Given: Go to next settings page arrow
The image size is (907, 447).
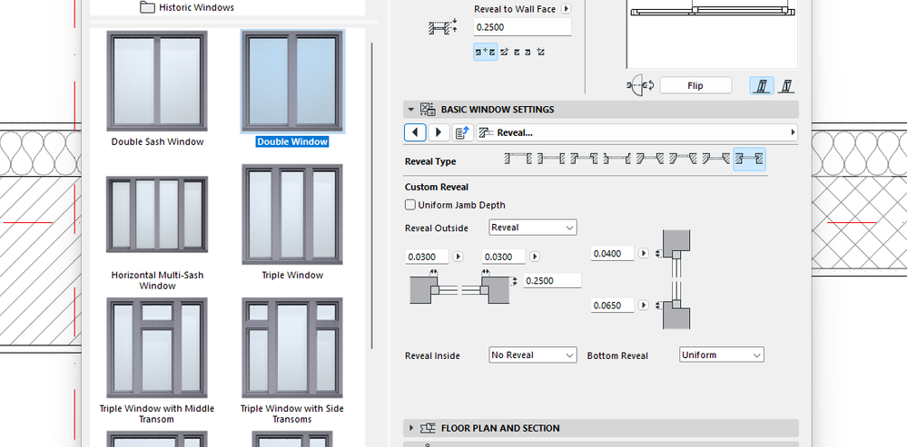Looking at the screenshot, I should point(439,132).
